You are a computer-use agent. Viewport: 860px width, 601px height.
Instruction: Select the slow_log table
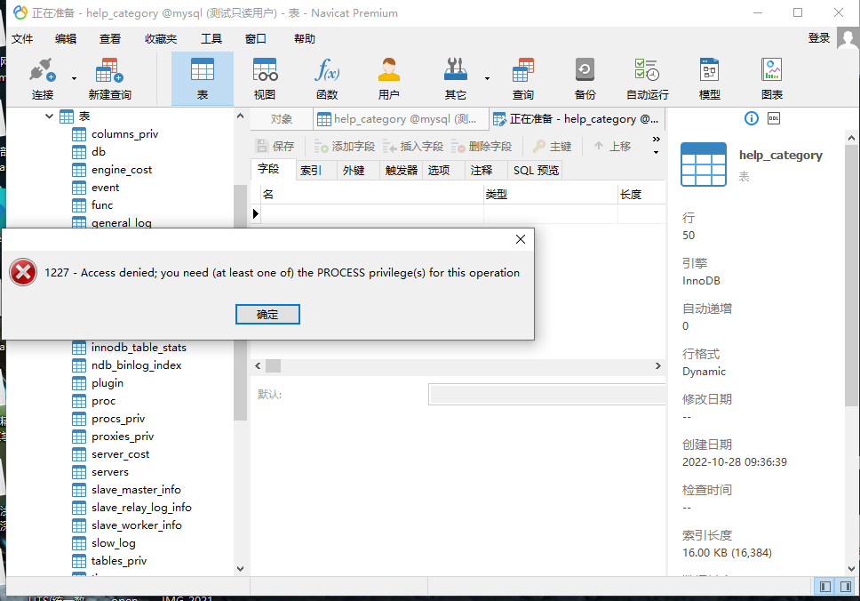coord(113,543)
